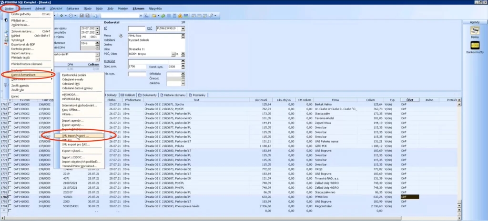The width and height of the screenshot is (488, 221).
Task: Open the Předkontace 1Bva dropdown
Action: 97,43
